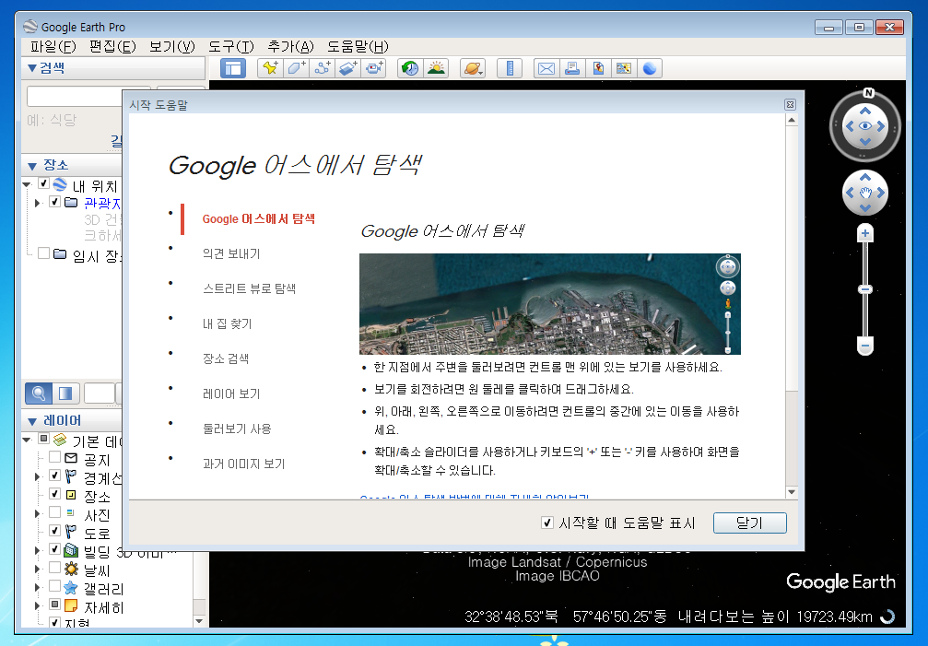
Task: Expand the folder under '내 위치'
Action: 37,203
